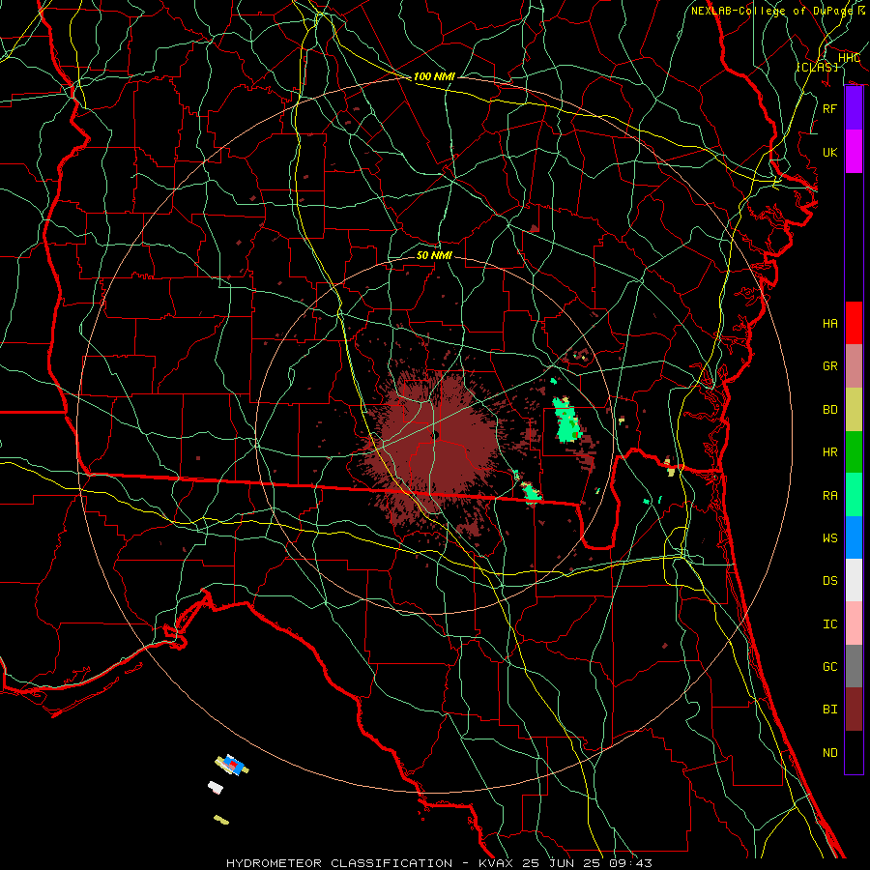Image resolution: width=870 pixels, height=870 pixels.
Task: Click the NEXLAB-College of DuPage header text
Action: [771, 11]
